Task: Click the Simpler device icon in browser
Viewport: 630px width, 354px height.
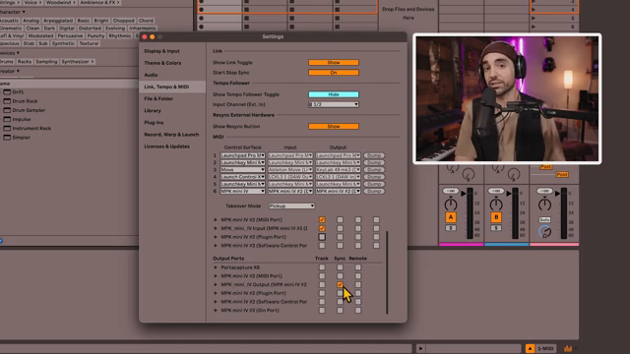Action: coord(7,138)
